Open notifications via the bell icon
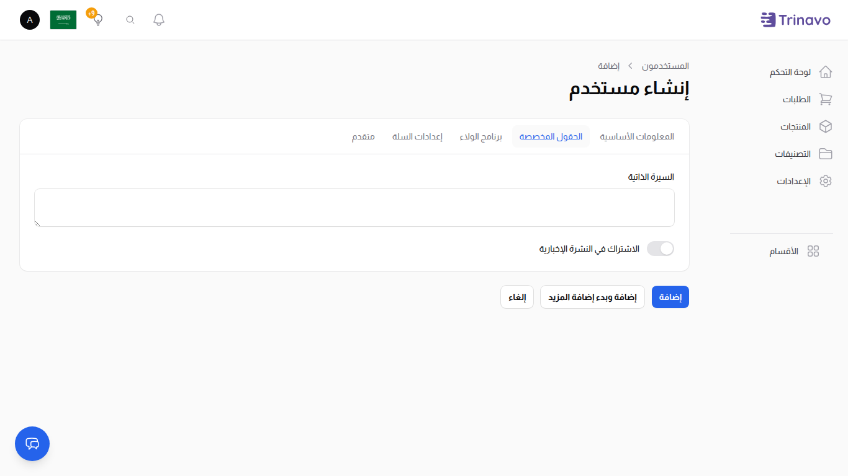The image size is (848, 476). coord(158,19)
